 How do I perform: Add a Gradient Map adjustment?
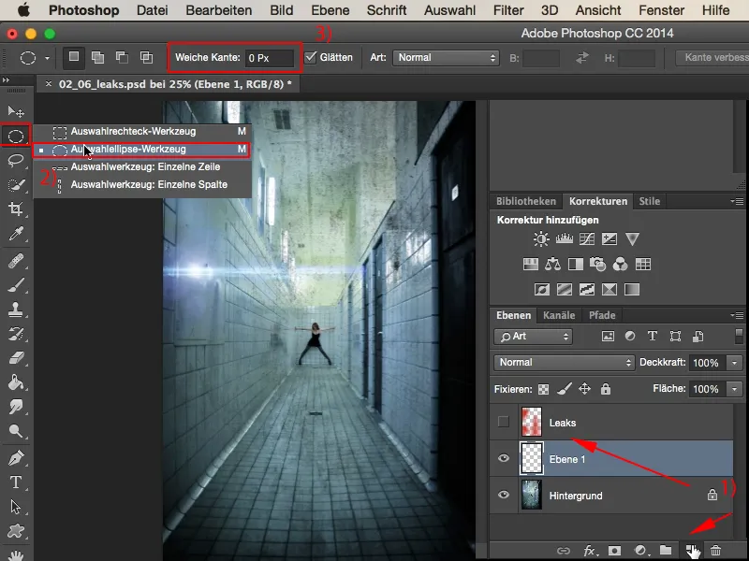pyautogui.click(x=632, y=289)
